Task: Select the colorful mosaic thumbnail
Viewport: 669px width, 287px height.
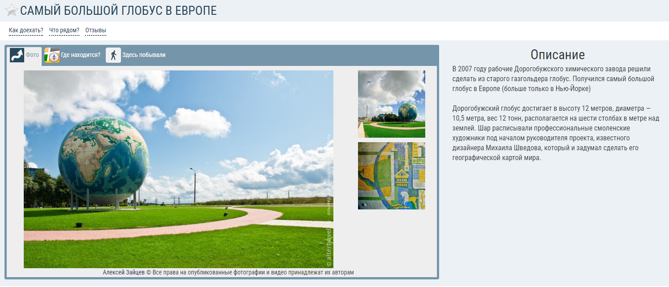Action: point(391,176)
